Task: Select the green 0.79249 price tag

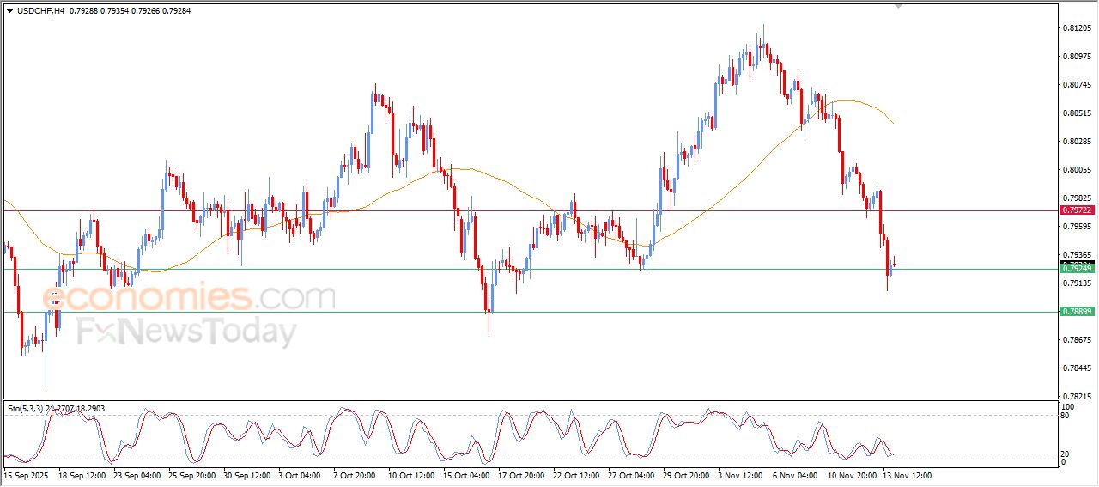Action: tap(1077, 269)
